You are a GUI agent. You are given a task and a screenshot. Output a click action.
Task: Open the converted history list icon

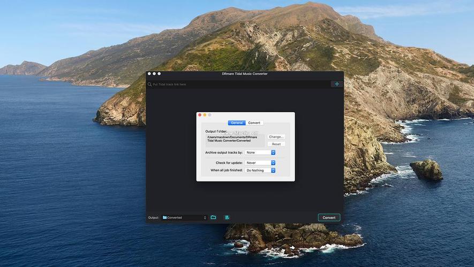pyautogui.click(x=227, y=217)
